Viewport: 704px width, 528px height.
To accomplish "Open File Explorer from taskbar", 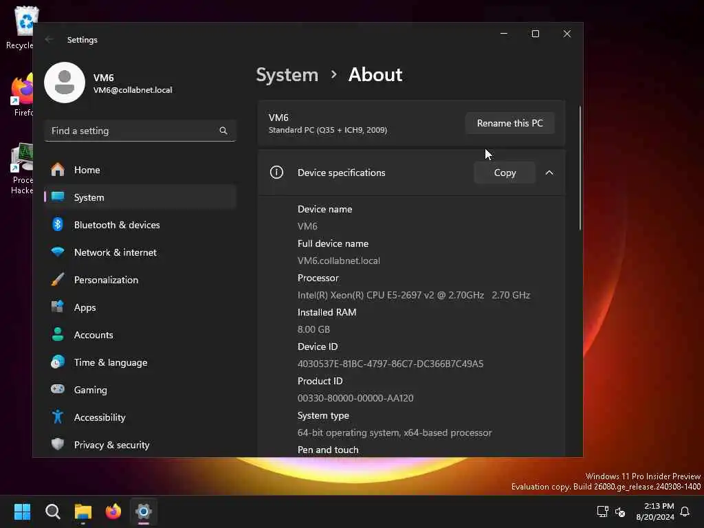I will tap(83, 511).
